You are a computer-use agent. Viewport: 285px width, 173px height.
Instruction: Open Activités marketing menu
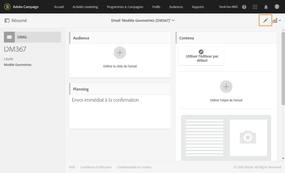coord(85,7)
